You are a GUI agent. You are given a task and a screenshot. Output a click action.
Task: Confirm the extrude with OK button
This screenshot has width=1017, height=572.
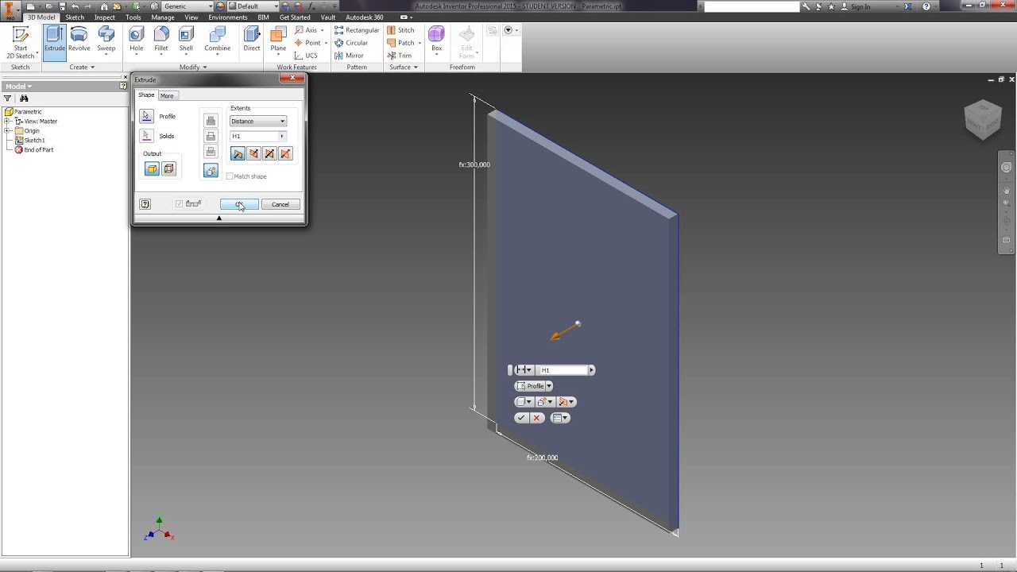[239, 204]
